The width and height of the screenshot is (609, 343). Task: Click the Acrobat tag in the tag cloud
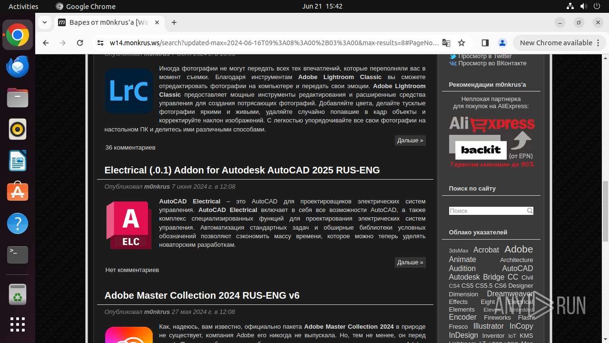pyautogui.click(x=486, y=250)
